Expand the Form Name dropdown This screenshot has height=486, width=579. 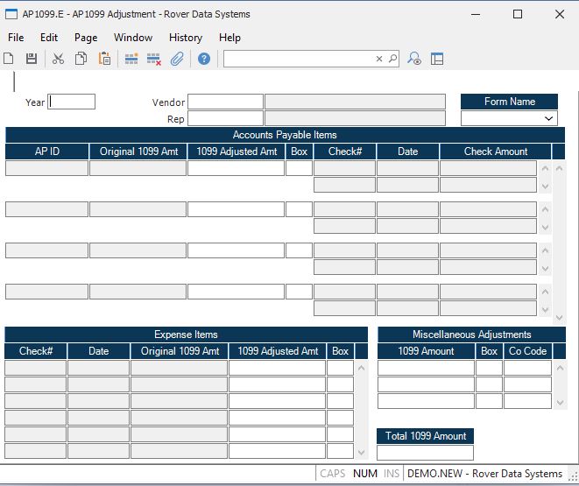pyautogui.click(x=549, y=118)
